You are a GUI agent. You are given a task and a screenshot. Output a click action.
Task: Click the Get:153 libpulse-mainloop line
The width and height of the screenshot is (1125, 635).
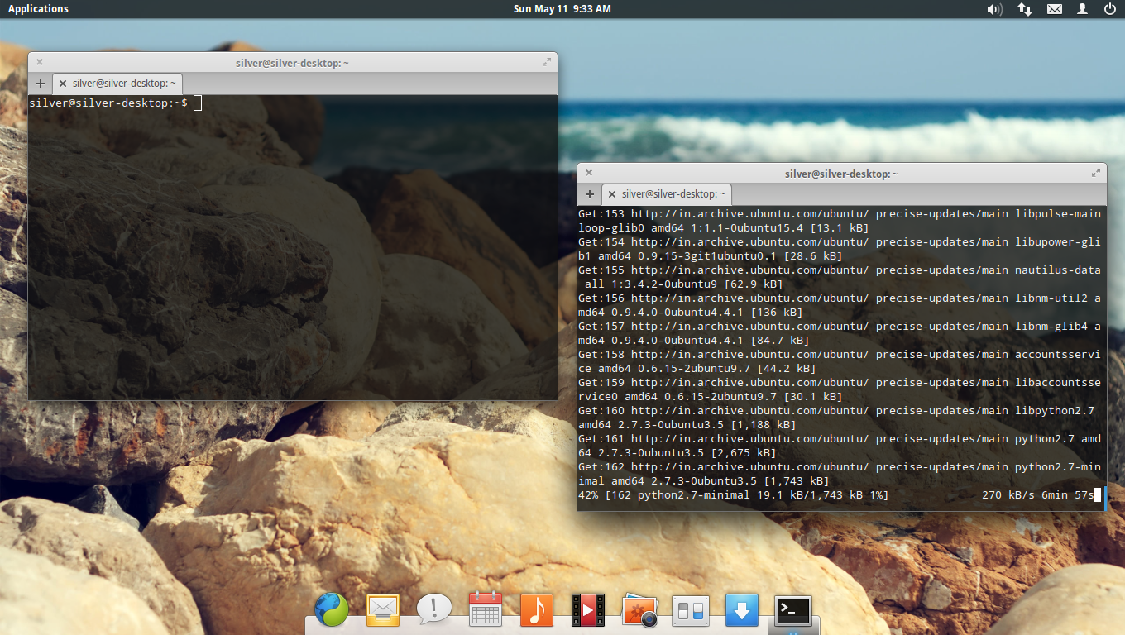(840, 221)
